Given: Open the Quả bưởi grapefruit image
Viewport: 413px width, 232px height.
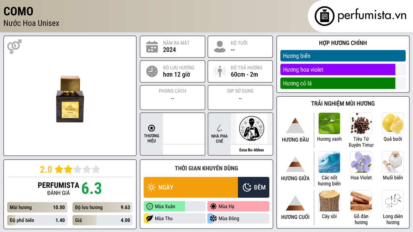Looking at the screenshot, I should pos(393,123).
